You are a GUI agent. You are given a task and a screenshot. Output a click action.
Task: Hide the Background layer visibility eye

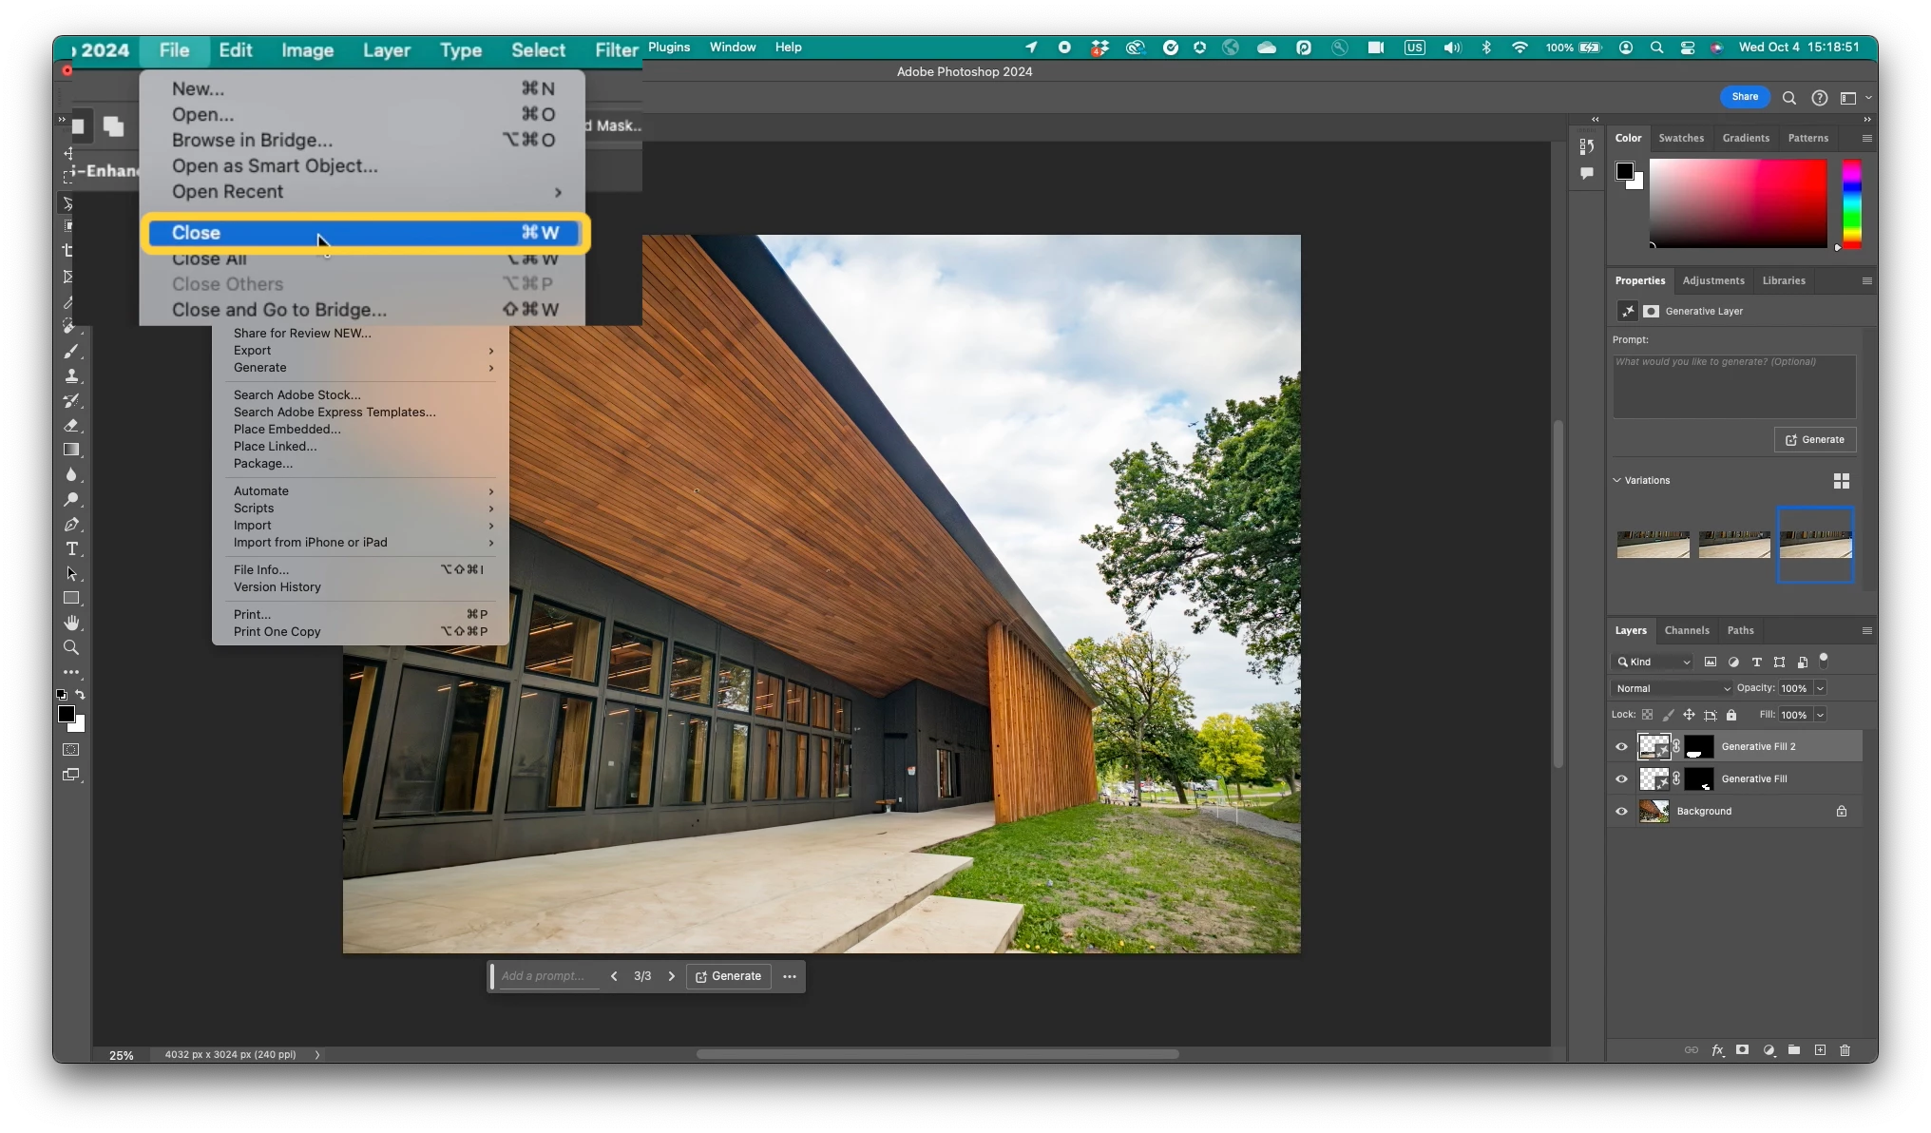click(x=1622, y=812)
